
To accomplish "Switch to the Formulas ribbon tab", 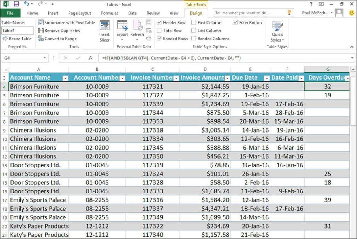I will tap(110, 13).
